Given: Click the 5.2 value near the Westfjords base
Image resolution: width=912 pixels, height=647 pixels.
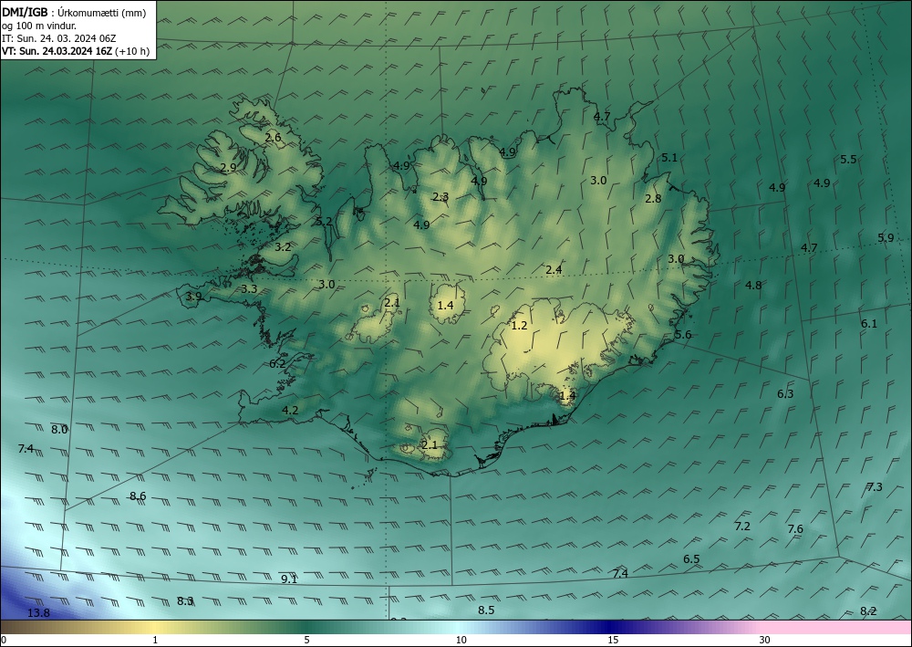Looking at the screenshot, I should [324, 222].
